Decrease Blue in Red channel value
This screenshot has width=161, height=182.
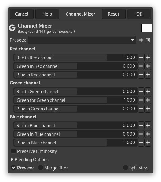[141, 75]
